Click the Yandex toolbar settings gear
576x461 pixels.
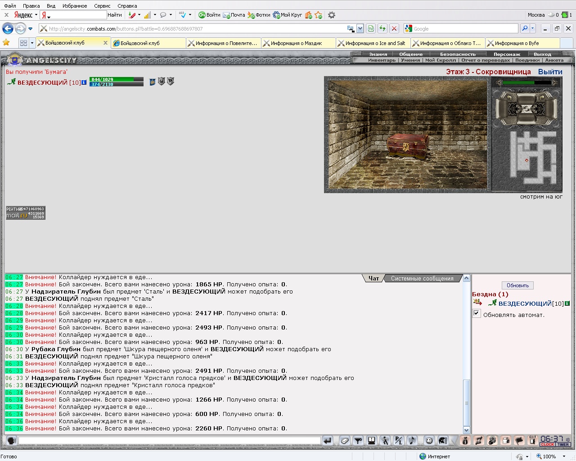(x=332, y=15)
